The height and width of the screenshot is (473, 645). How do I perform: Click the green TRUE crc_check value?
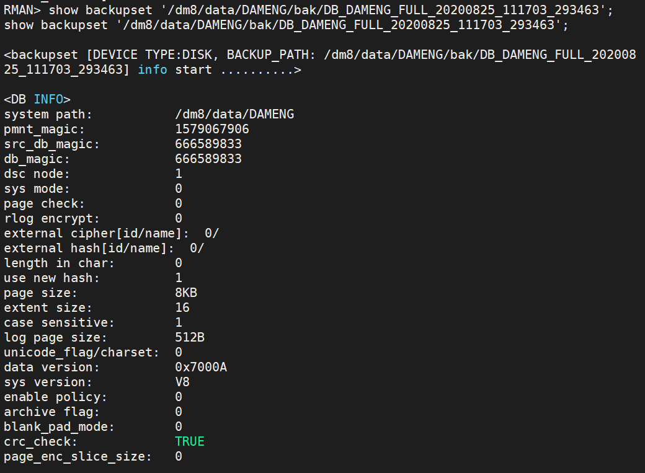pyautogui.click(x=190, y=441)
